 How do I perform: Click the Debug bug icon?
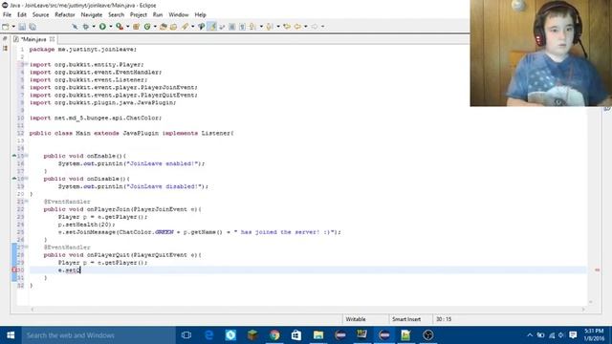(86, 27)
